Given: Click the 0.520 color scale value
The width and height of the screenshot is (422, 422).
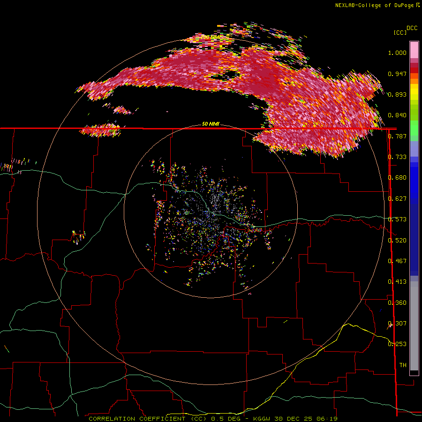Looking at the screenshot, I should coord(397,241).
